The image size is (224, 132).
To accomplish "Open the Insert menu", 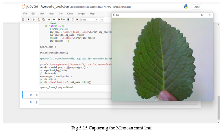I will pyautogui.click(x=51, y=14).
